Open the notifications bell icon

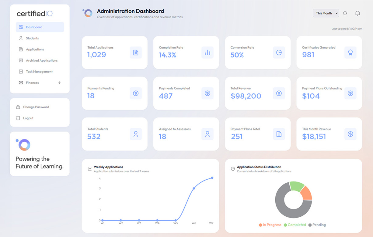point(358,13)
